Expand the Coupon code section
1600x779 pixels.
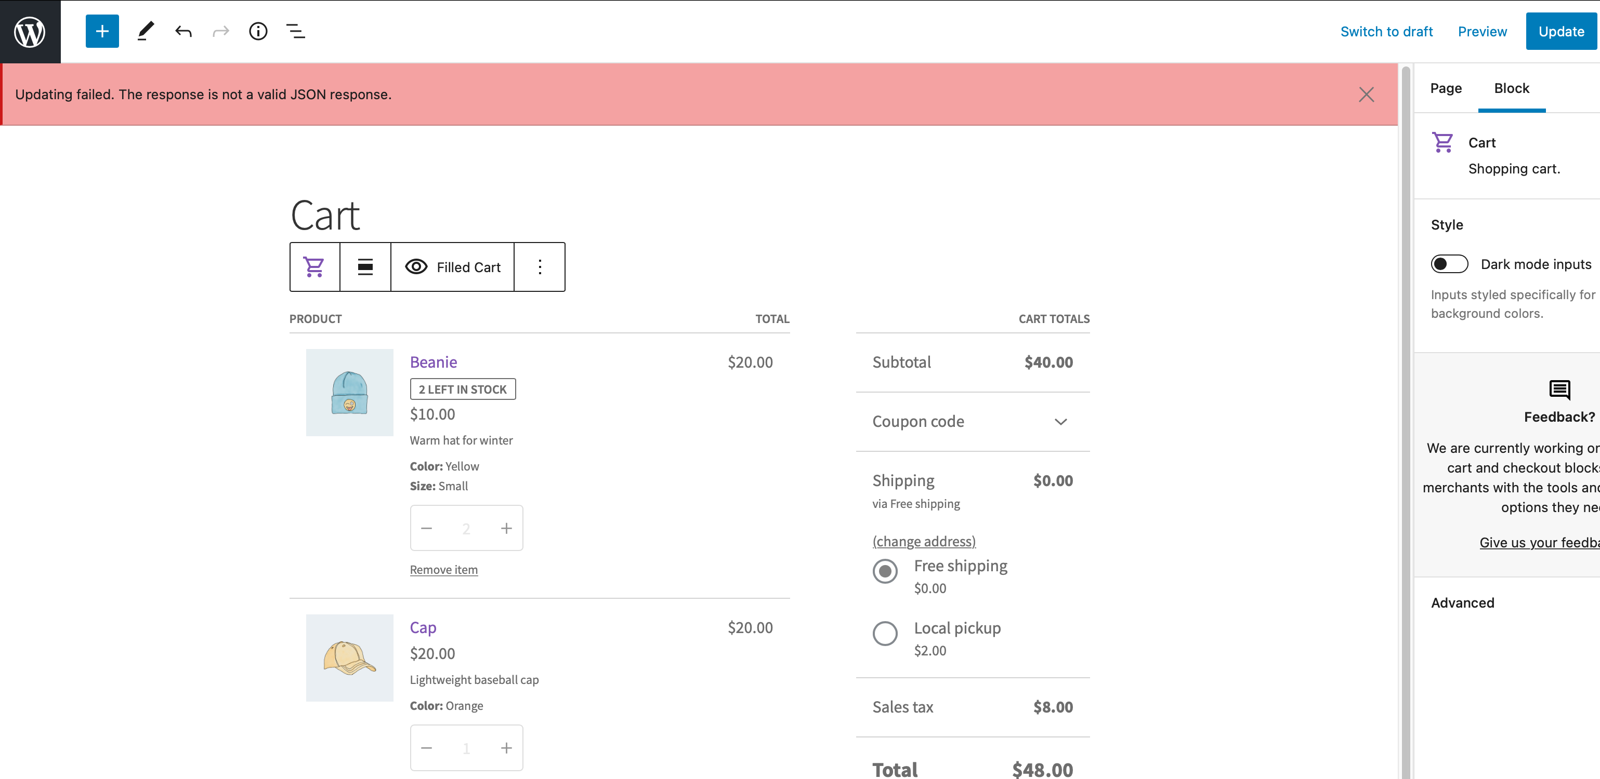pyautogui.click(x=1061, y=422)
